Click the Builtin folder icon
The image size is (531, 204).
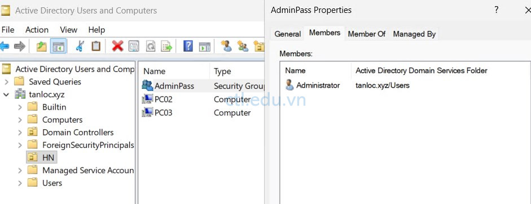tap(33, 107)
